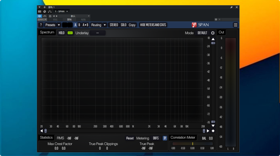
Task: Expand arrow beside the host gear
Action: tap(220, 19)
